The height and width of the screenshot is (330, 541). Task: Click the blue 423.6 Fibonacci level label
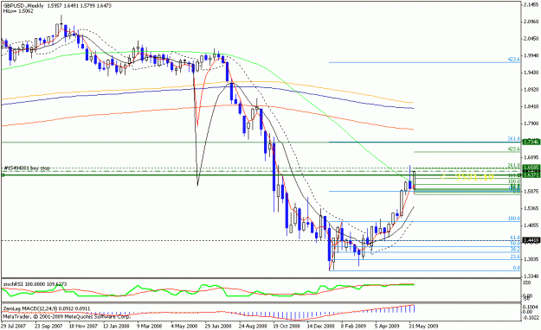(514, 60)
